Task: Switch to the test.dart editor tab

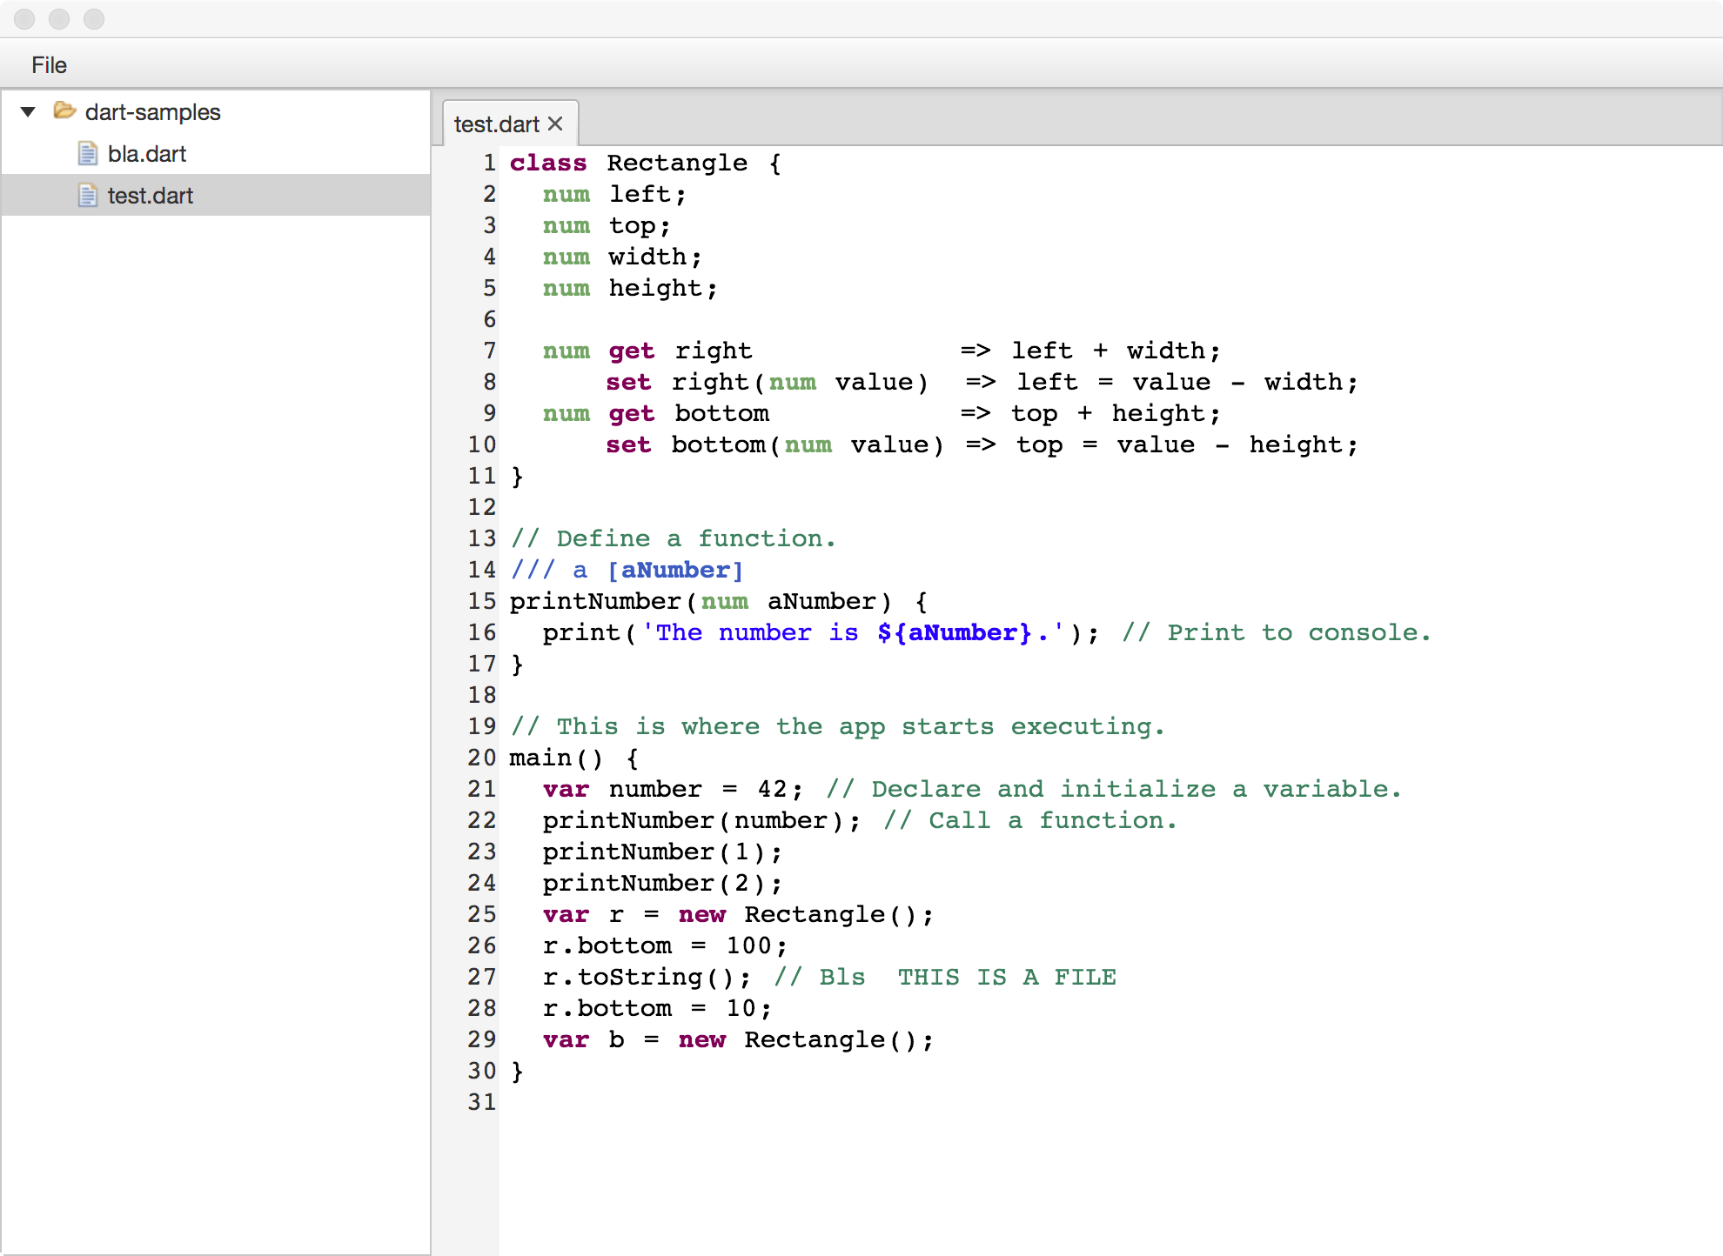Action: click(x=497, y=124)
